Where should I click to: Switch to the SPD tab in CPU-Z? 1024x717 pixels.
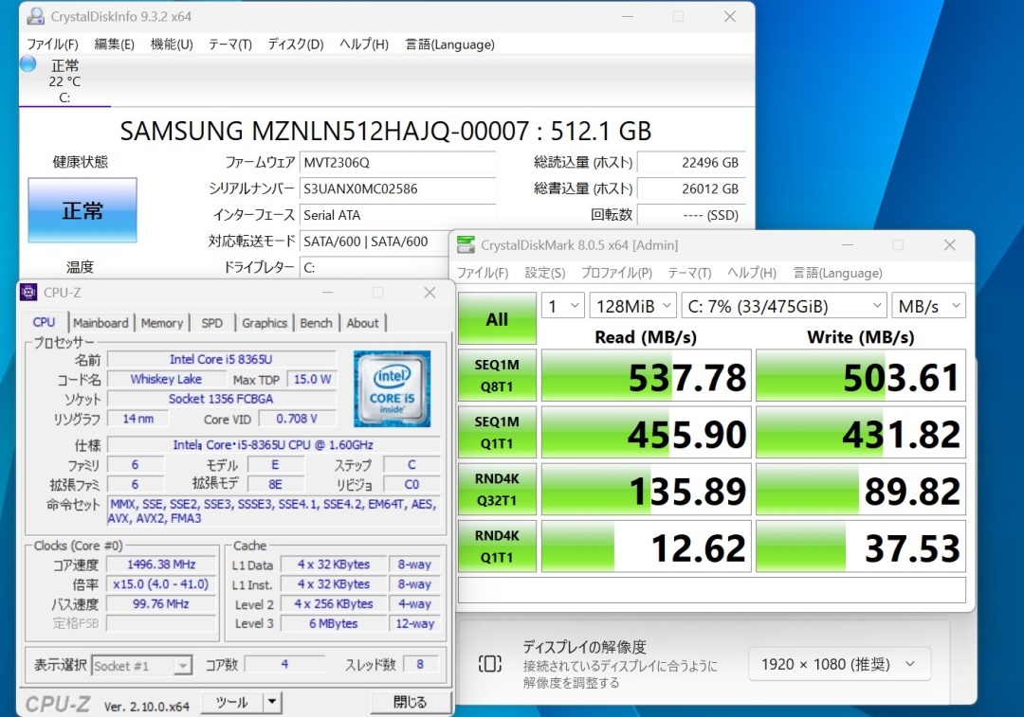212,323
